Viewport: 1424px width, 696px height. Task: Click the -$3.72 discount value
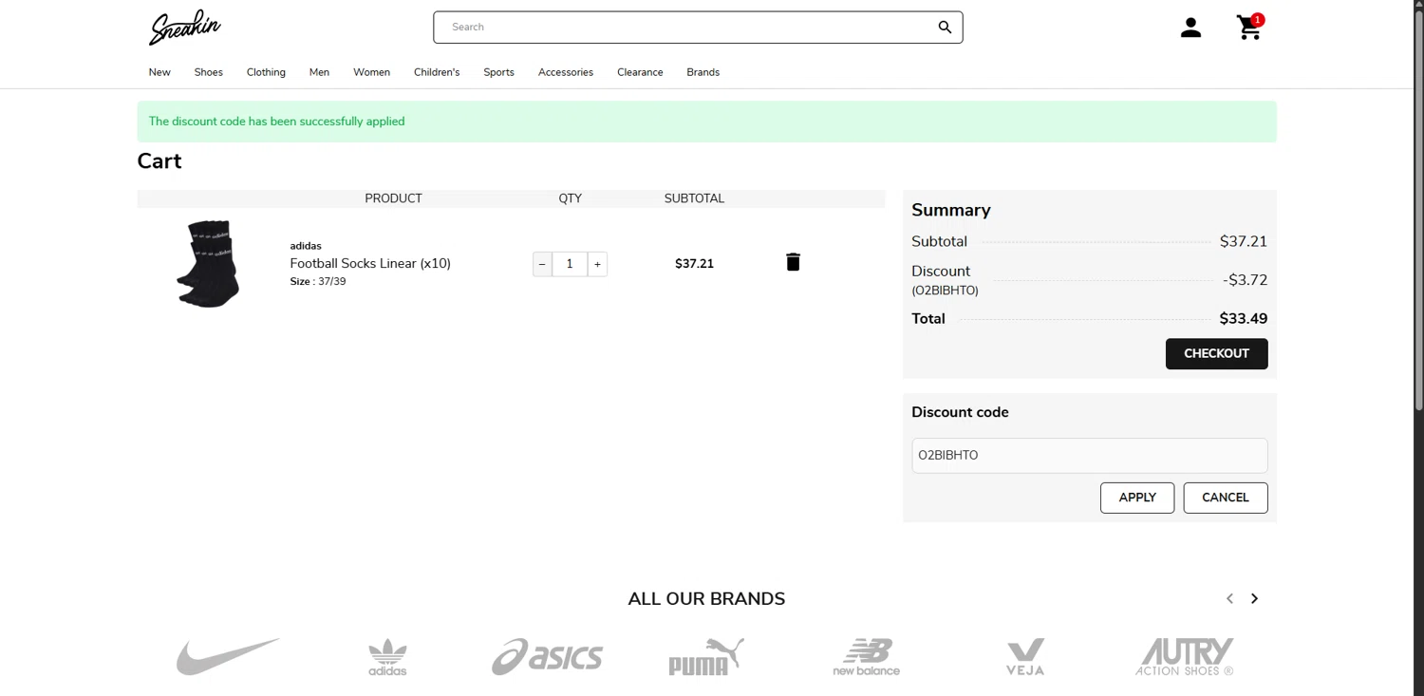coord(1246,280)
